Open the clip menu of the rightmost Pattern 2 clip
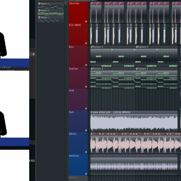This screenshot has height=181, width=181. coord(136,69)
